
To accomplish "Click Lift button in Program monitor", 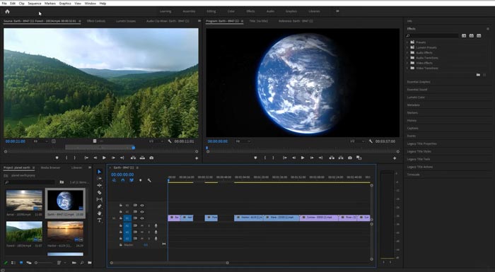I will click(x=332, y=158).
